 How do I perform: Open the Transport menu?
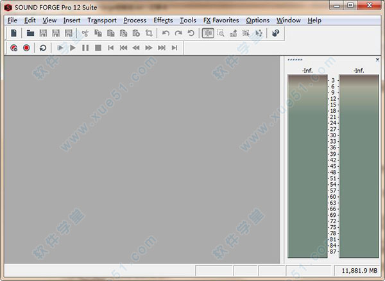(x=102, y=20)
